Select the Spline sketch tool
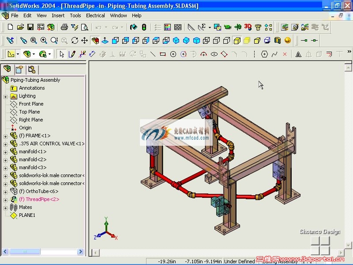This screenshot has height=265, width=353. [274, 54]
